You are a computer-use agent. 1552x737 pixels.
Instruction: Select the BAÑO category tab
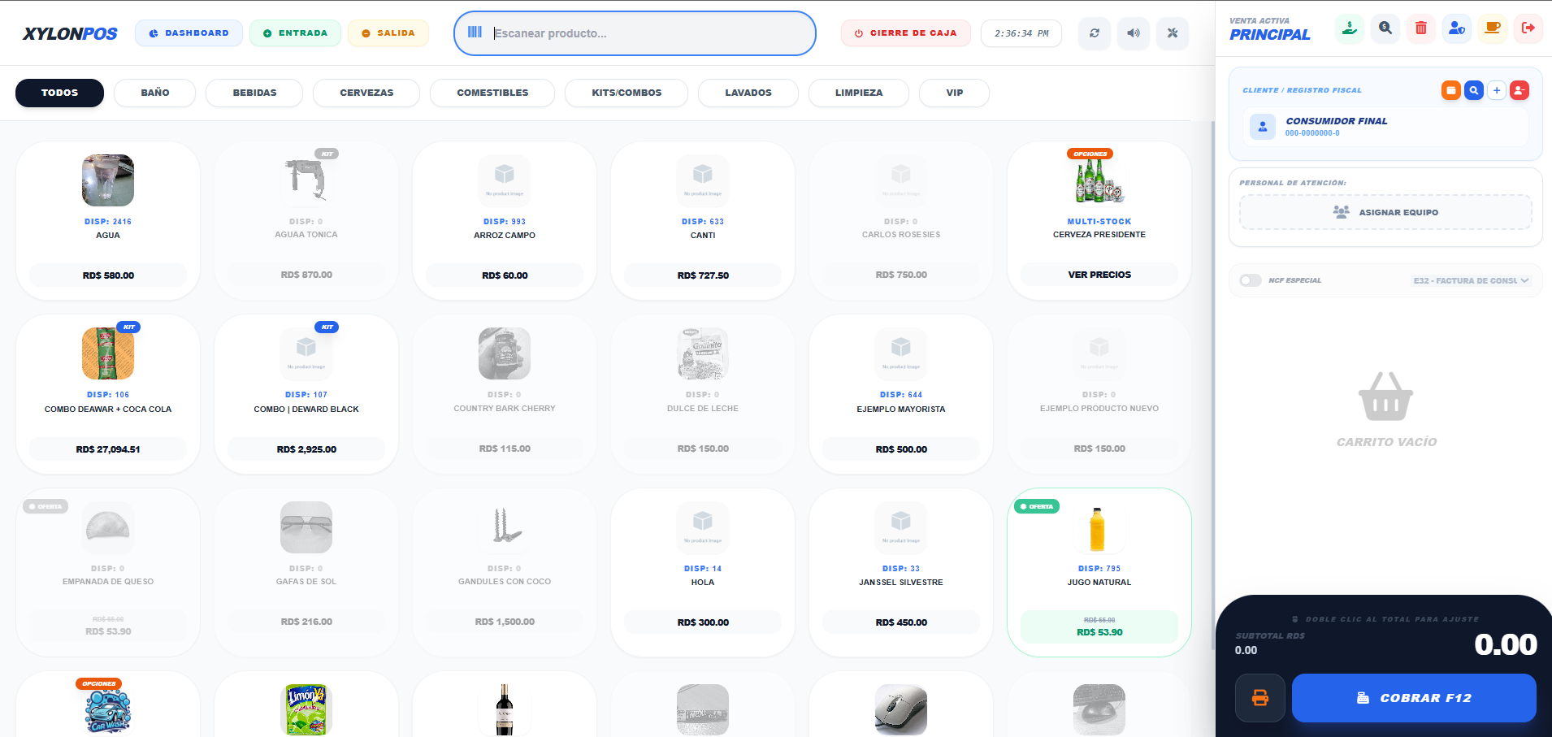pos(154,93)
